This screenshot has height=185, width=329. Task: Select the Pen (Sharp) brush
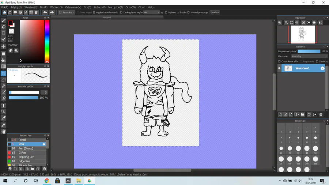27,148
